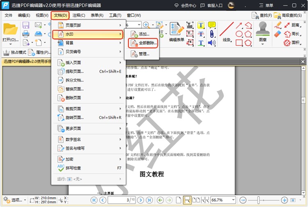Open the Document (D) menu
The width and height of the screenshot is (308, 207).
(60, 15)
